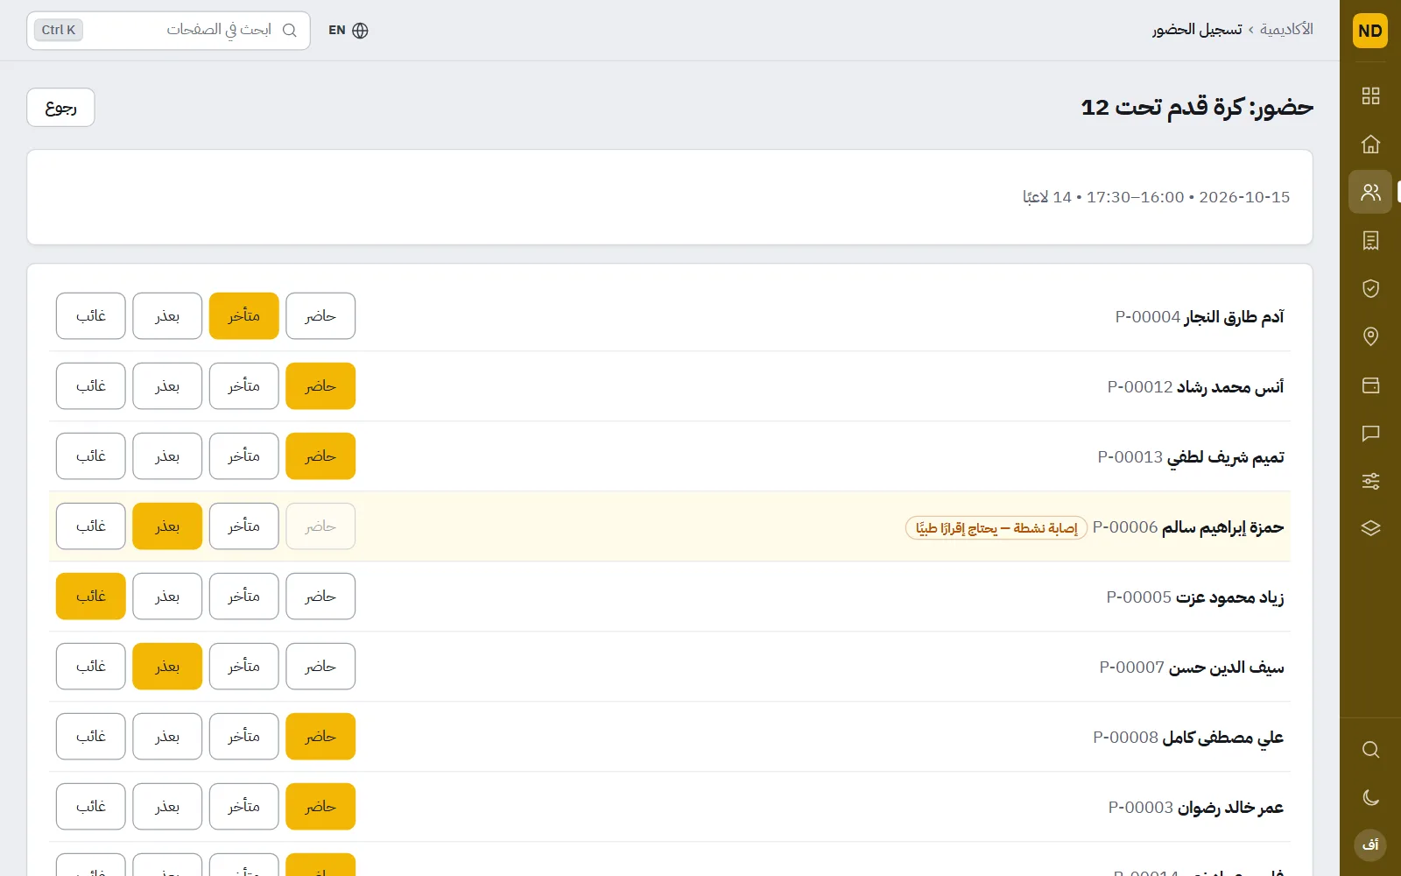Screen dimensions: 1401x876
Task: Open the players/users icon in sidebar
Action: (1370, 192)
